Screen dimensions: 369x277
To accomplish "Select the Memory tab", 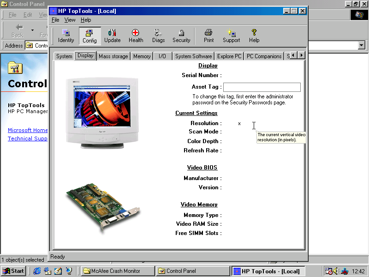I will pos(142,56).
